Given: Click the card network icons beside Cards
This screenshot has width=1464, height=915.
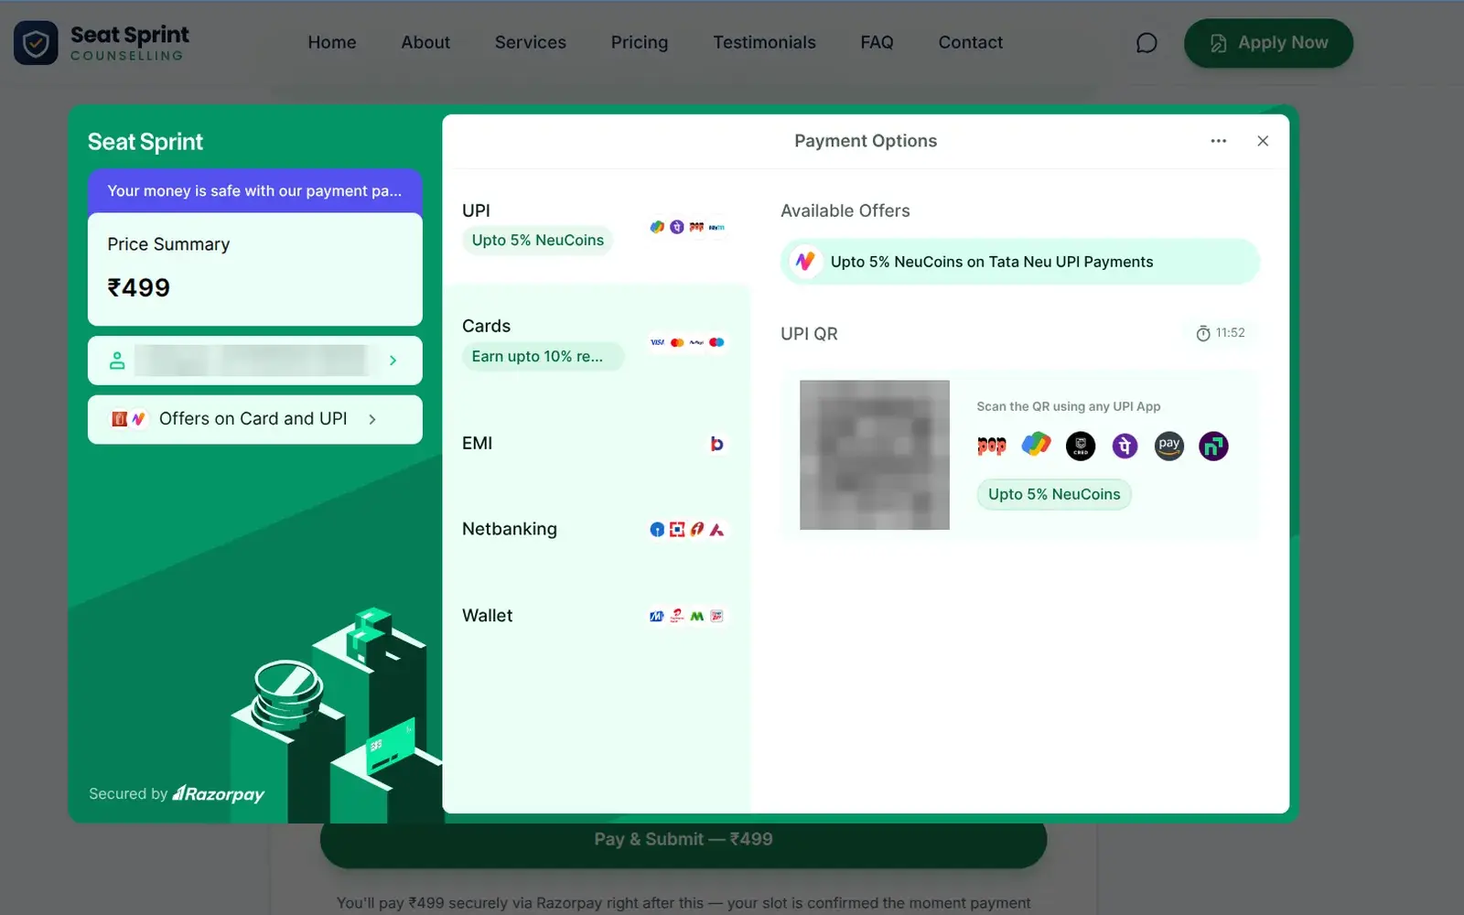Looking at the screenshot, I should pyautogui.click(x=687, y=342).
